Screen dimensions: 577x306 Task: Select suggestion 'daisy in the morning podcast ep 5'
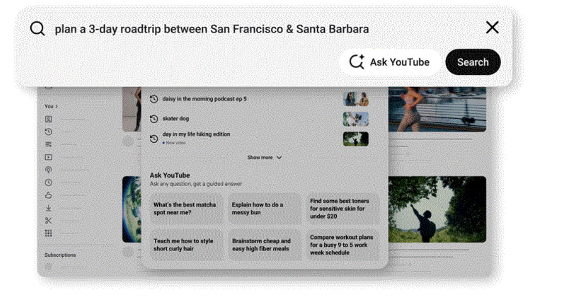[205, 99]
